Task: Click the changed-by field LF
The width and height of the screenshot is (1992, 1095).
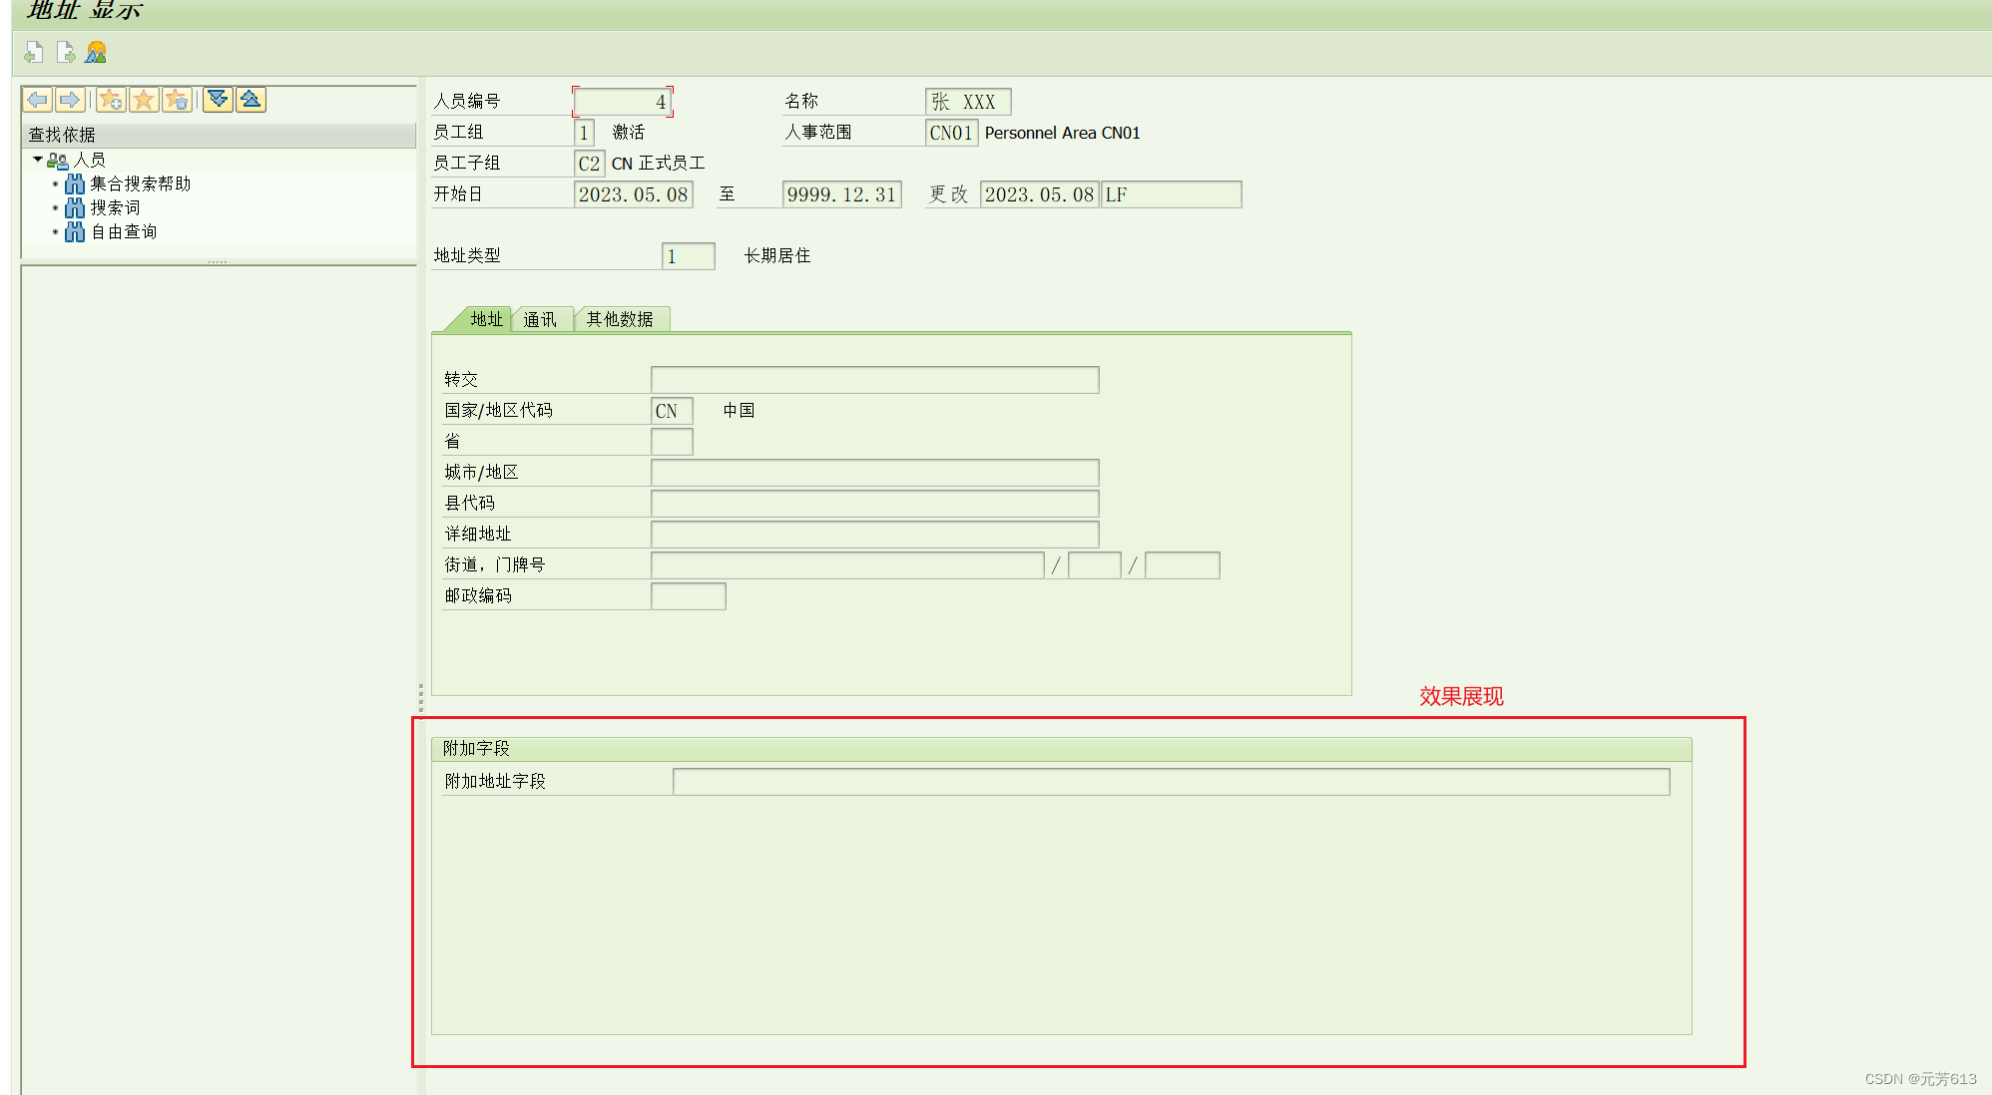Action: click(1172, 194)
